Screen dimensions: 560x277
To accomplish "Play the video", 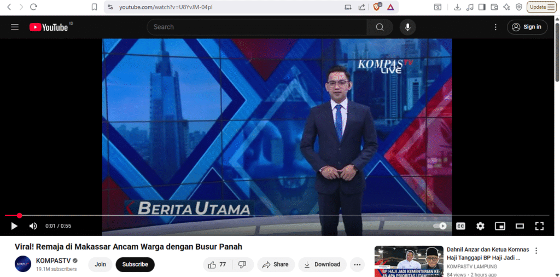I will tap(14, 226).
